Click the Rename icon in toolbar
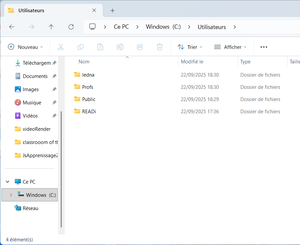Screen dimensions: 300x245 [120, 47]
